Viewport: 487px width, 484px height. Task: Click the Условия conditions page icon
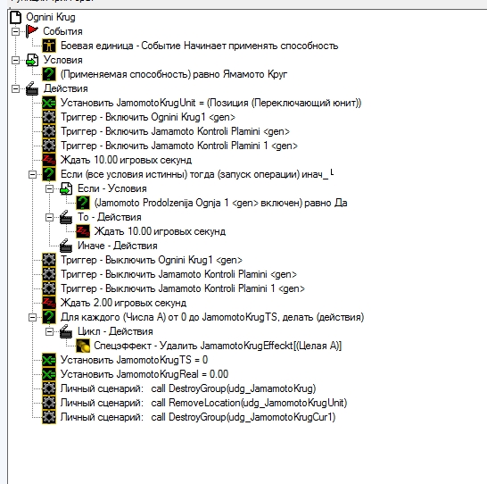click(x=32, y=60)
